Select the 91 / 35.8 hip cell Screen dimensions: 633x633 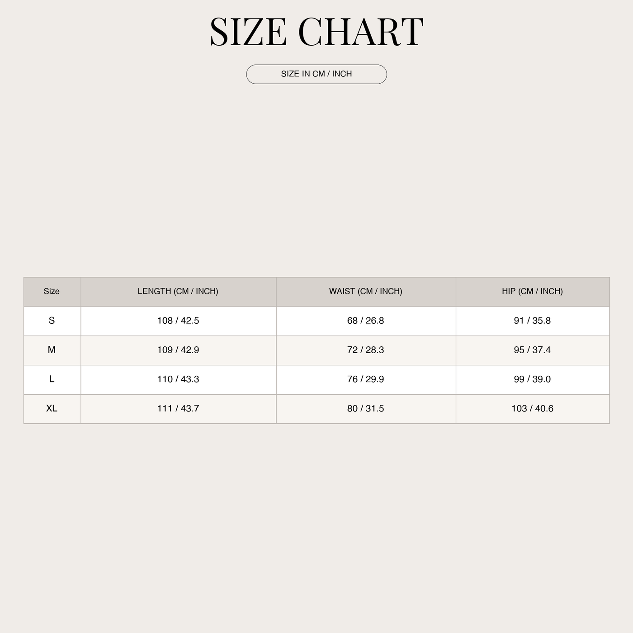[533, 321]
